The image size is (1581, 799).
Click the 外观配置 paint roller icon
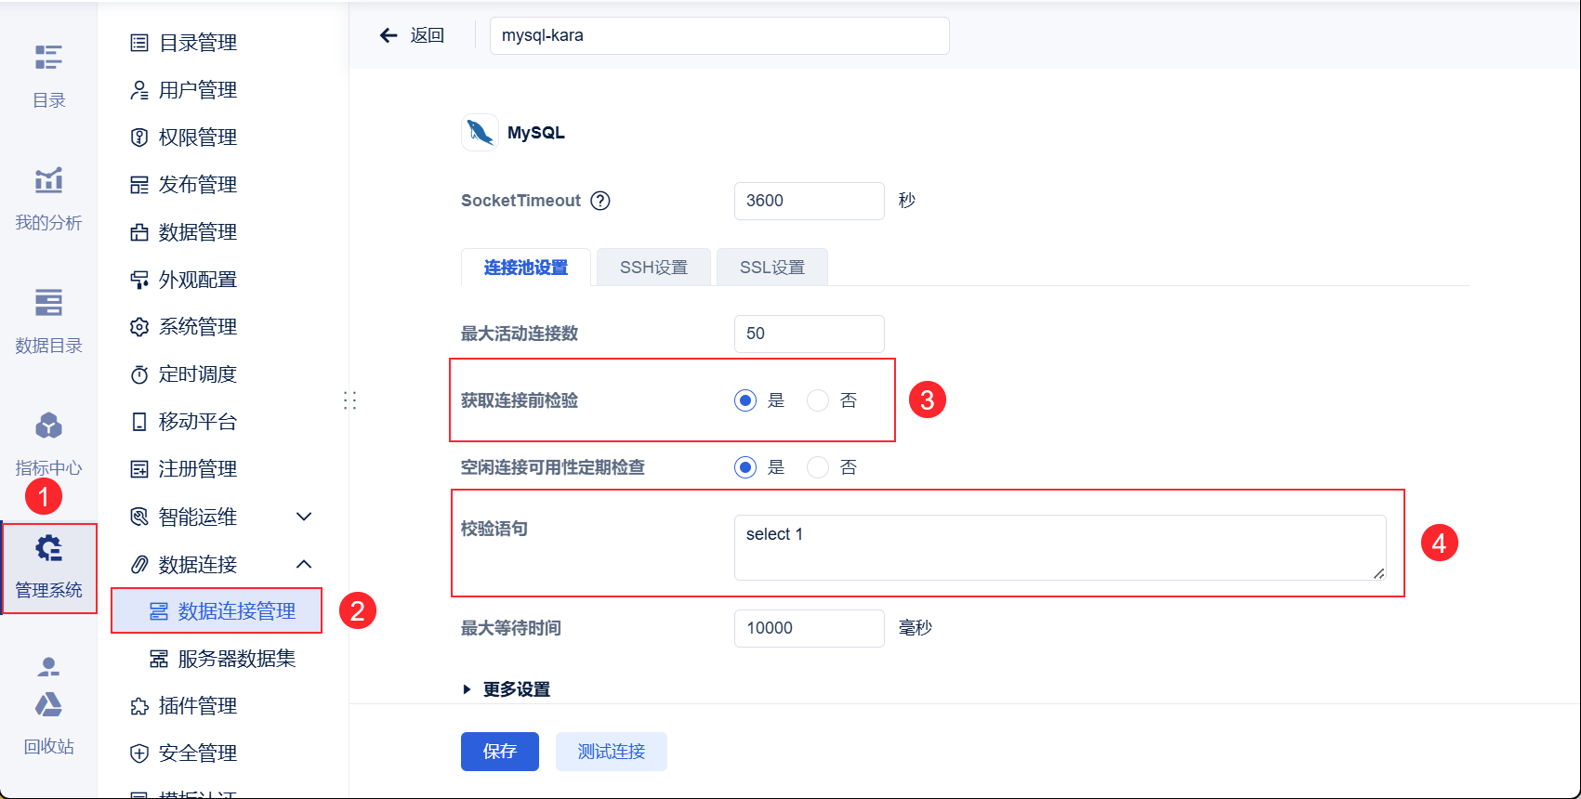(x=139, y=280)
